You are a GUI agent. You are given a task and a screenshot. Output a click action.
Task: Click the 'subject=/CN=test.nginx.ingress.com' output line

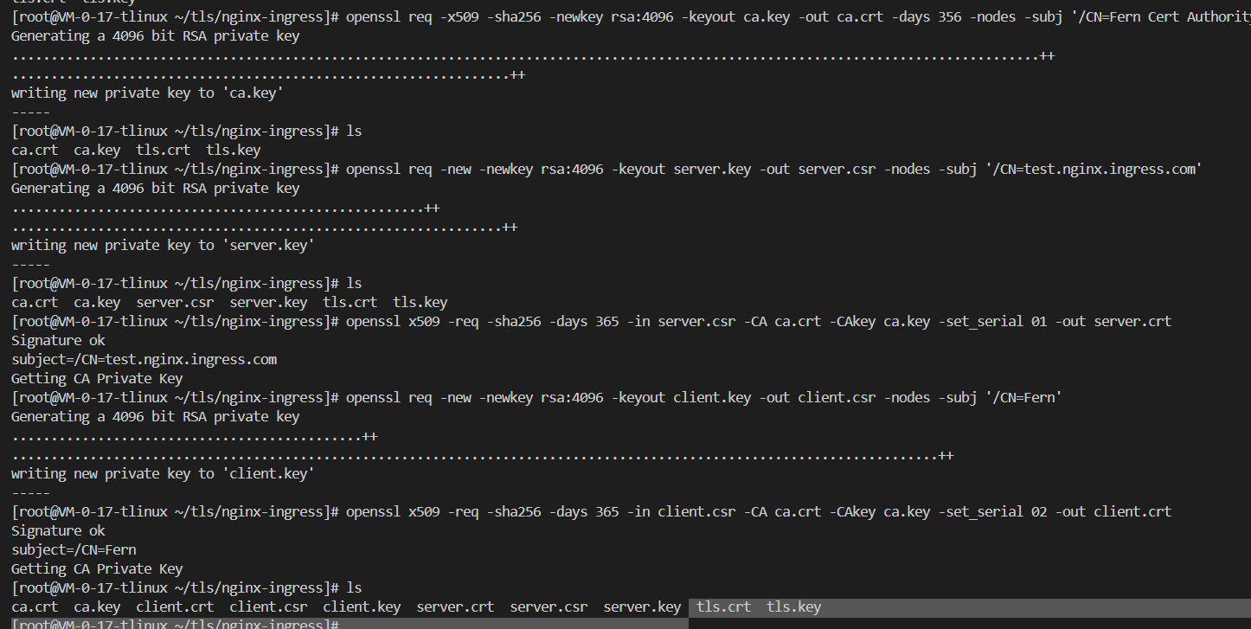coord(144,360)
